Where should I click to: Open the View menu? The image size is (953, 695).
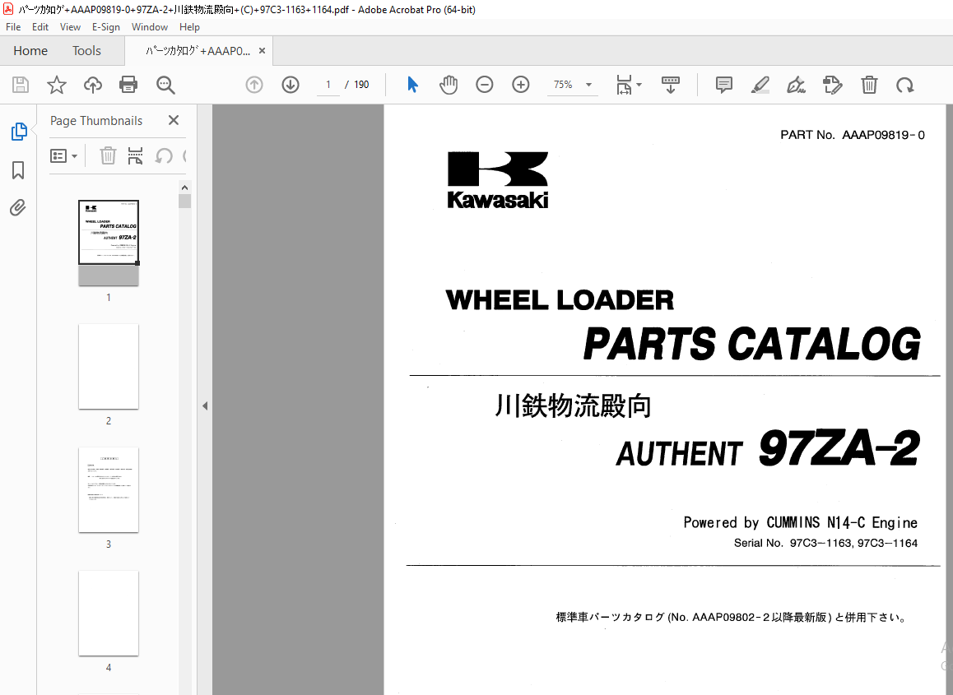[x=70, y=26]
